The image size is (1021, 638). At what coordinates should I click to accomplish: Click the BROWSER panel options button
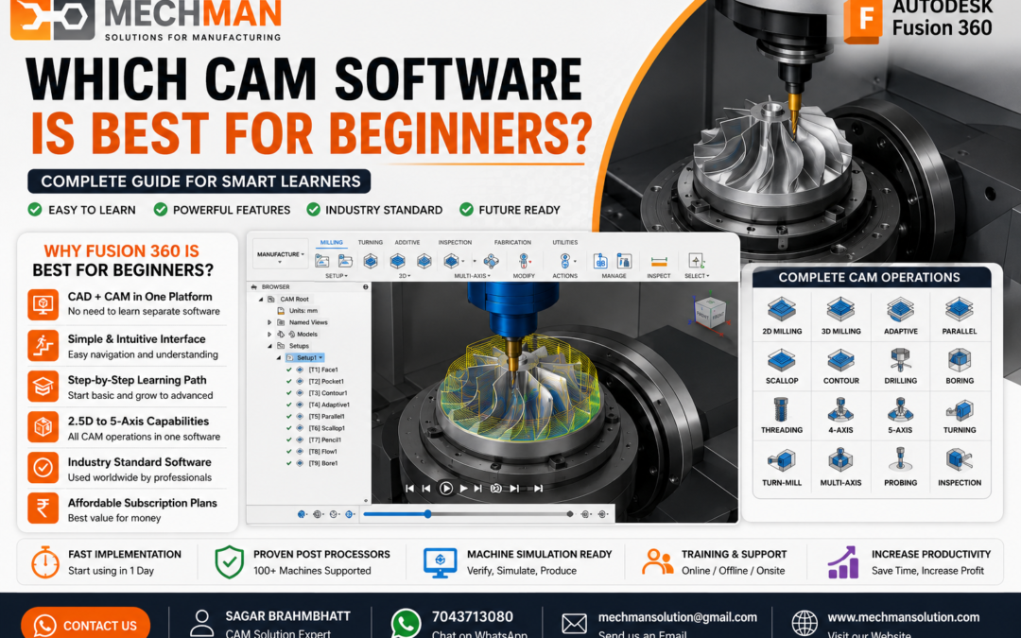point(365,287)
